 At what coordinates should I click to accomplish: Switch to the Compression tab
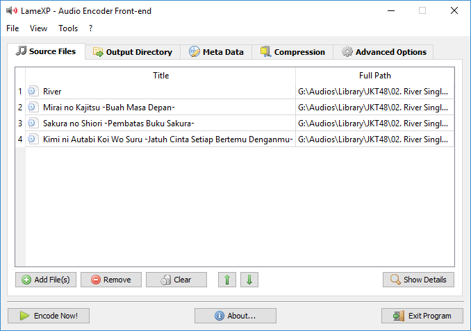coord(292,52)
